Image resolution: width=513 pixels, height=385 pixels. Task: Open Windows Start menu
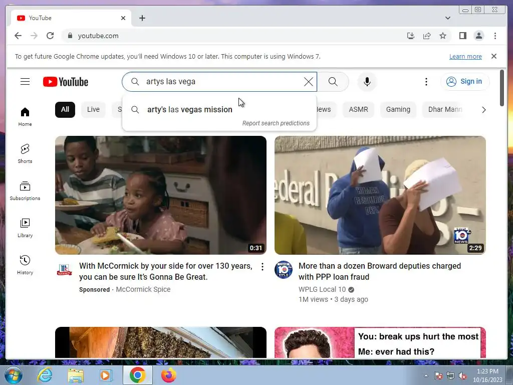13,375
